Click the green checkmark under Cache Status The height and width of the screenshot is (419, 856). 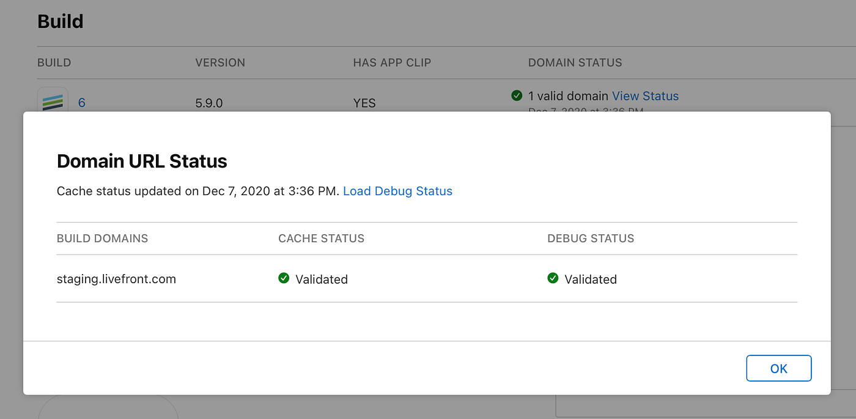284,278
